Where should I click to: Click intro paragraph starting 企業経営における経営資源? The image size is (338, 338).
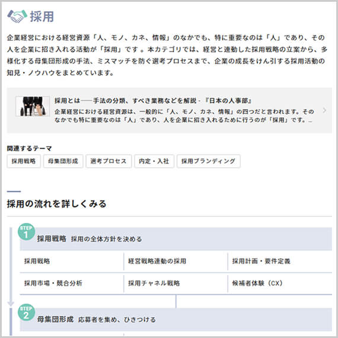point(167,55)
